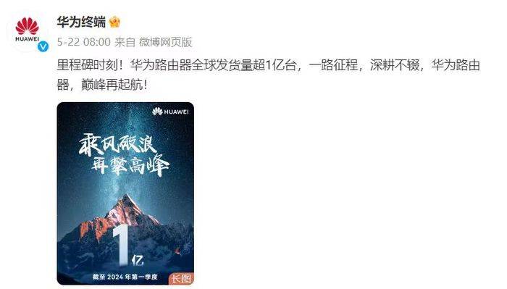Screen dimensions: 507x289
Task: Click the 截至 2024 年第一季度 caption
Action: [125, 277]
